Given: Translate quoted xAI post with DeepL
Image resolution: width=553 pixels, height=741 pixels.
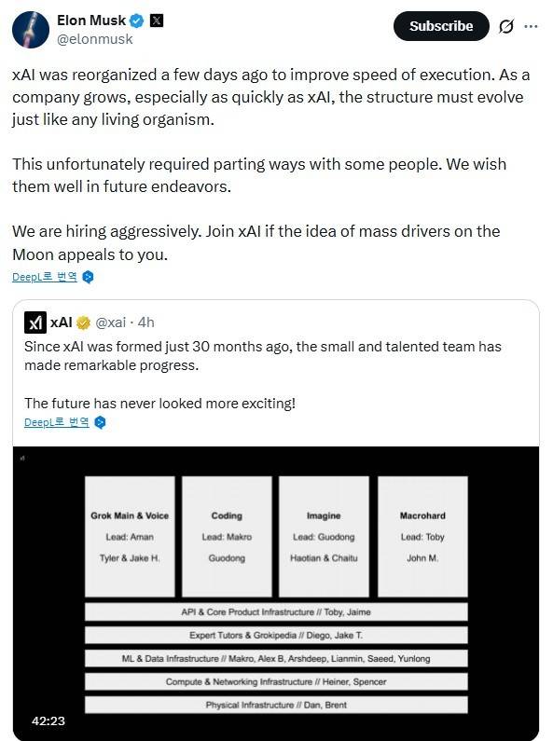Looking at the screenshot, I should click(56, 422).
